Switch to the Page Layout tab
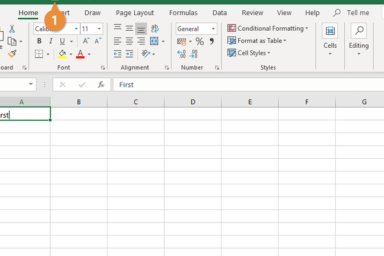The width and height of the screenshot is (384, 256). pyautogui.click(x=135, y=13)
